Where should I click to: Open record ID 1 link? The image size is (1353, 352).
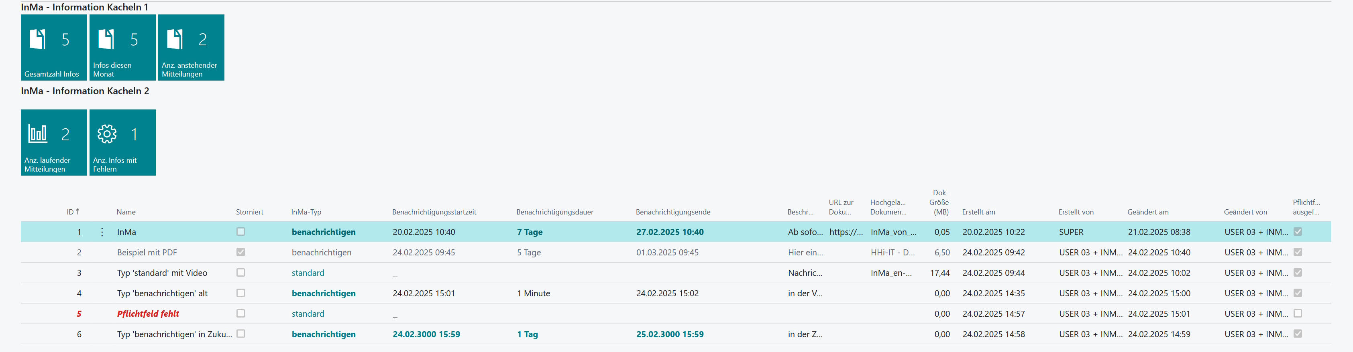(x=79, y=232)
